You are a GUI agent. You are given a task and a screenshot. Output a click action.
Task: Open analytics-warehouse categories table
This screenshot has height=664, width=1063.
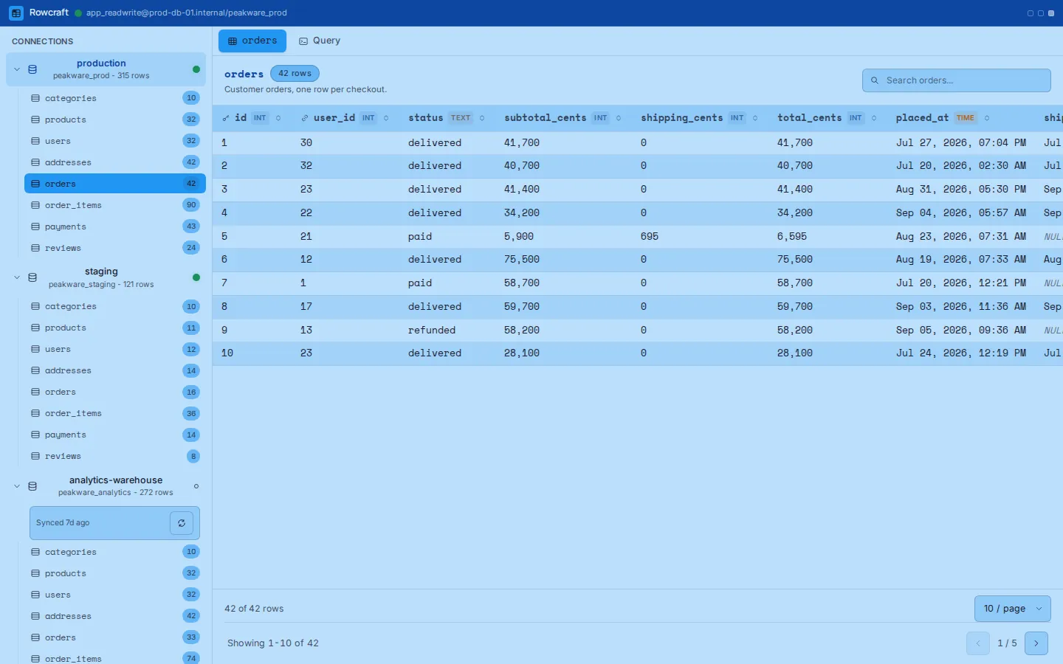tap(115, 552)
